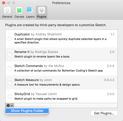Click version number 3.4.4
The image size is (123, 121).
coord(110,66)
